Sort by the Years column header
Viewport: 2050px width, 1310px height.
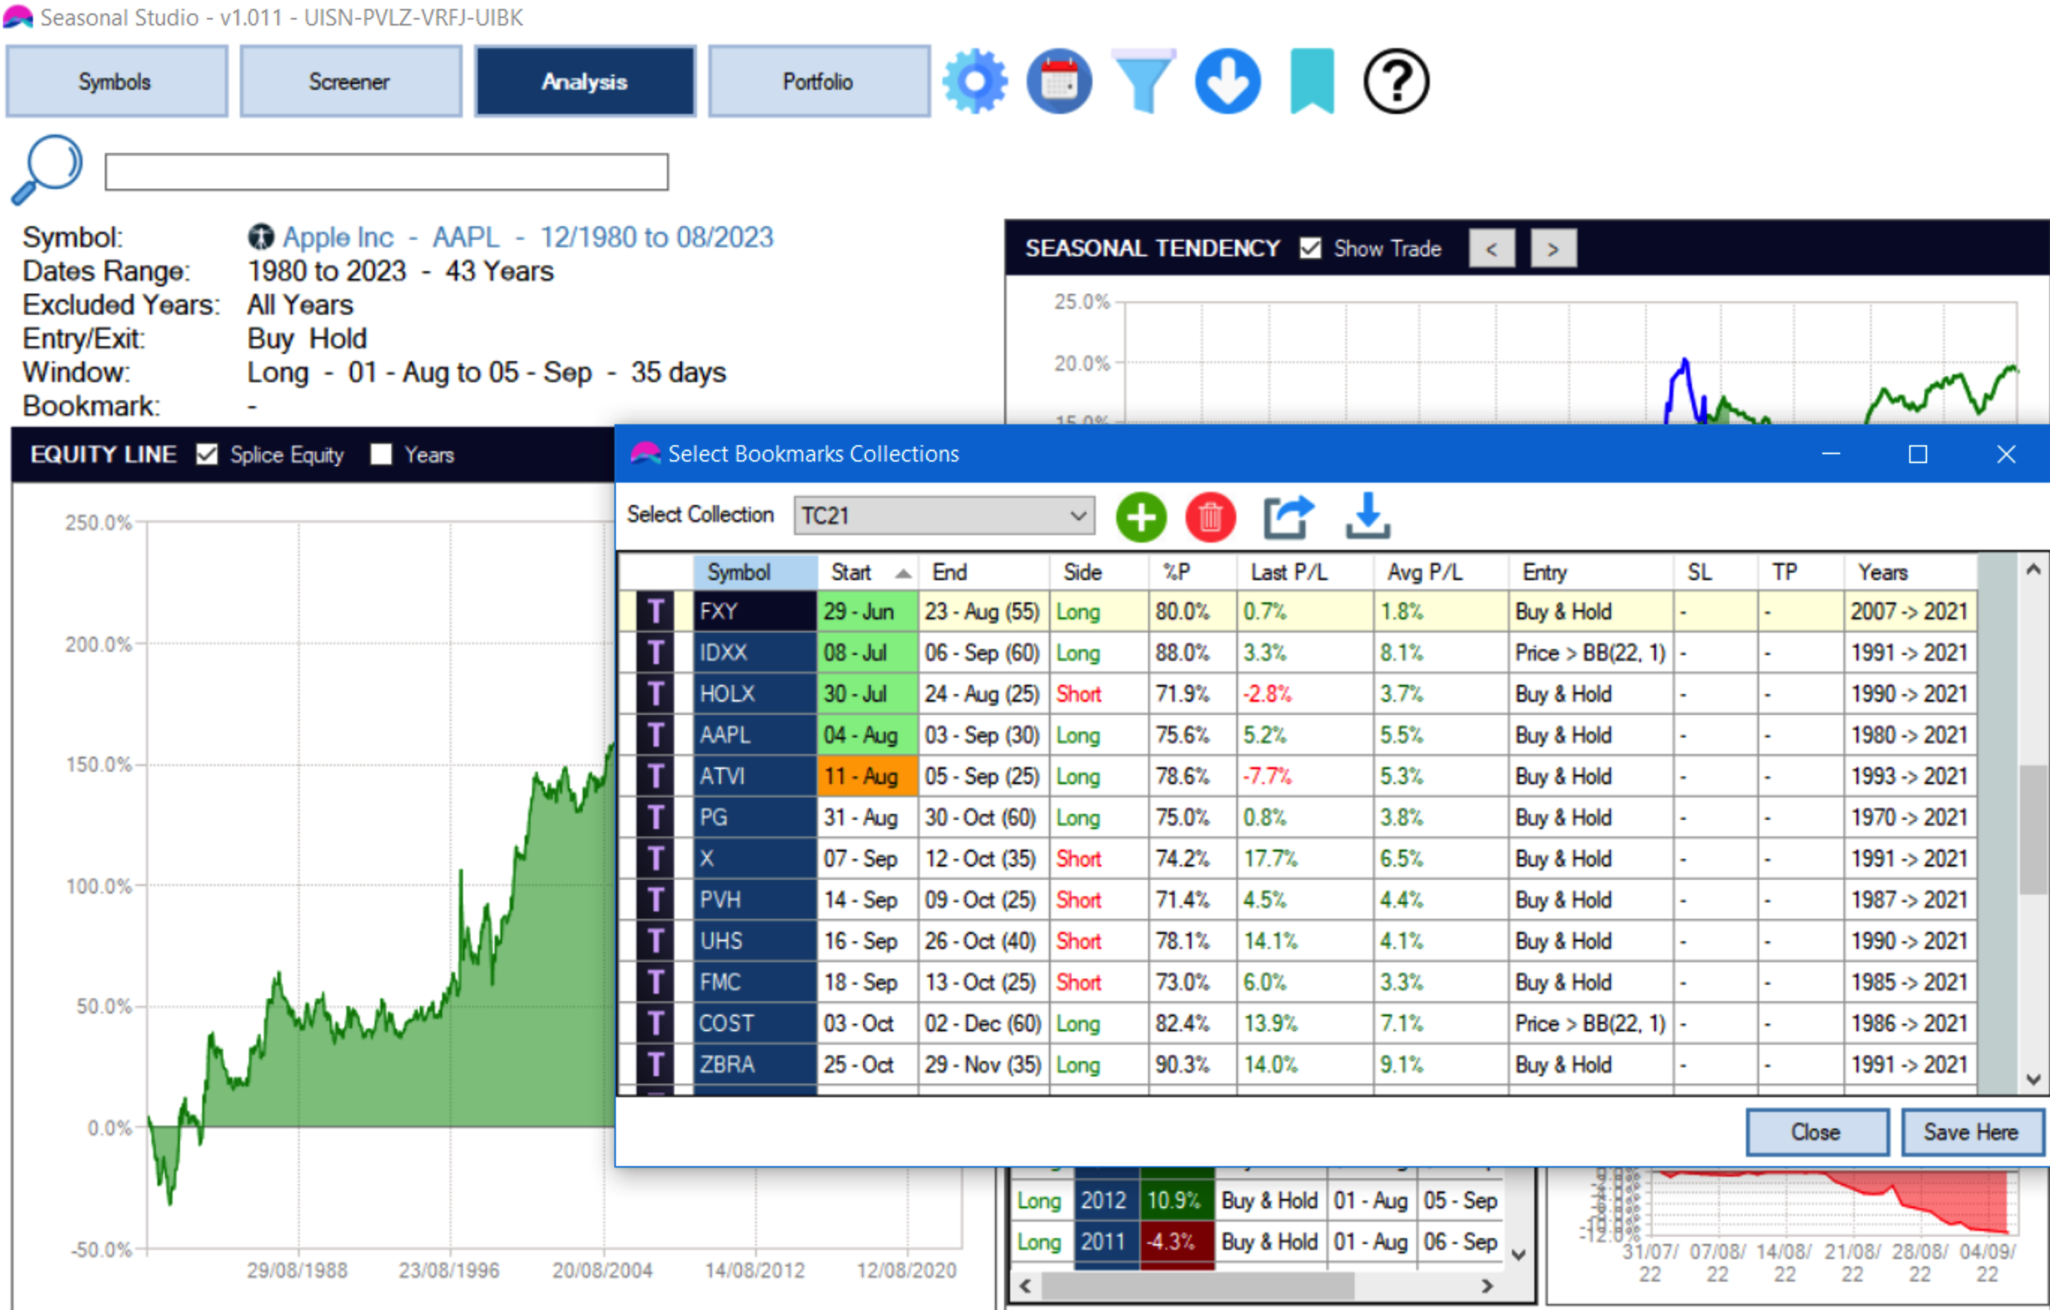pyautogui.click(x=1911, y=573)
